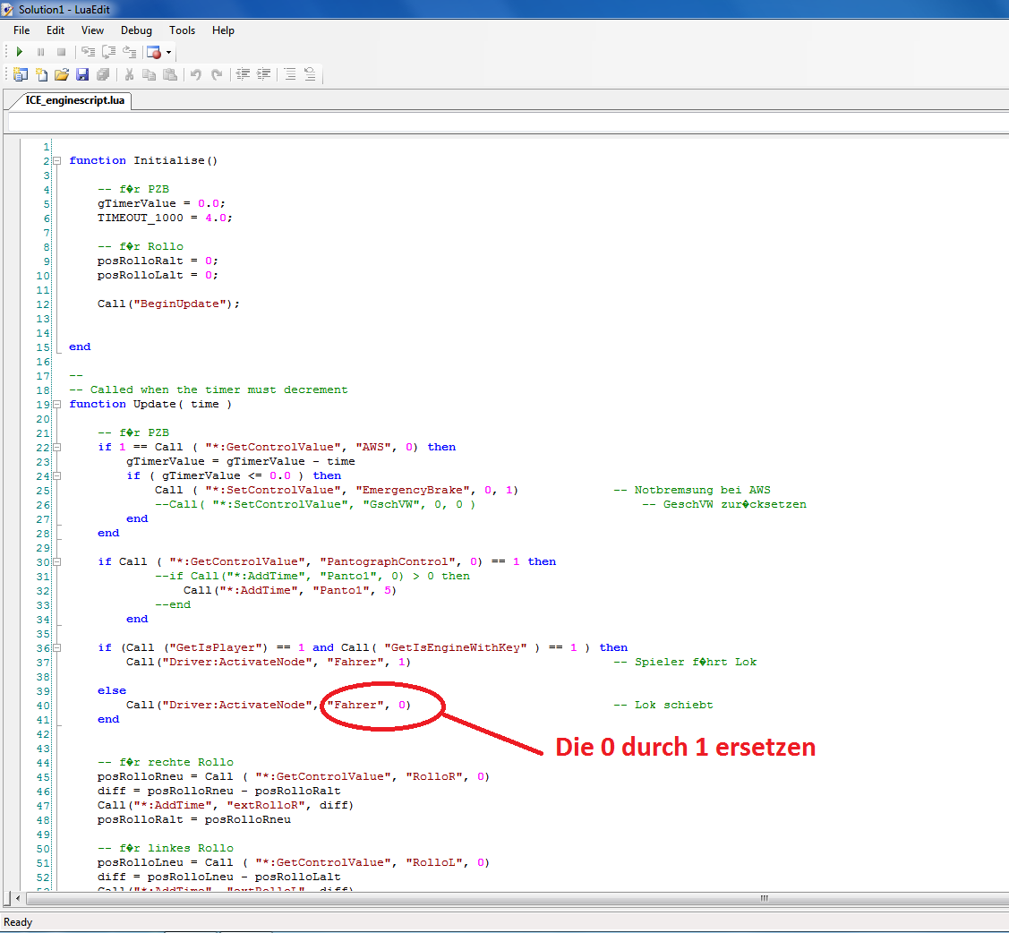Open the breakpoint button dropdown arrow
This screenshot has height=933, width=1009.
168,53
